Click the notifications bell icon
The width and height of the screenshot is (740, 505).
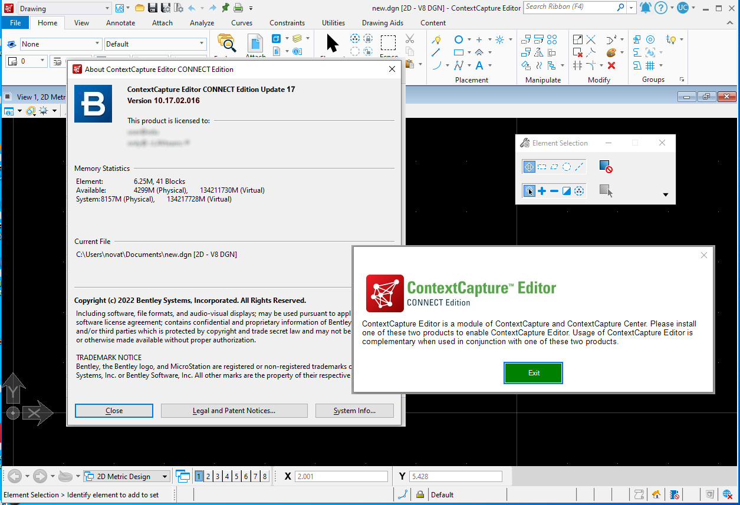[646, 8]
